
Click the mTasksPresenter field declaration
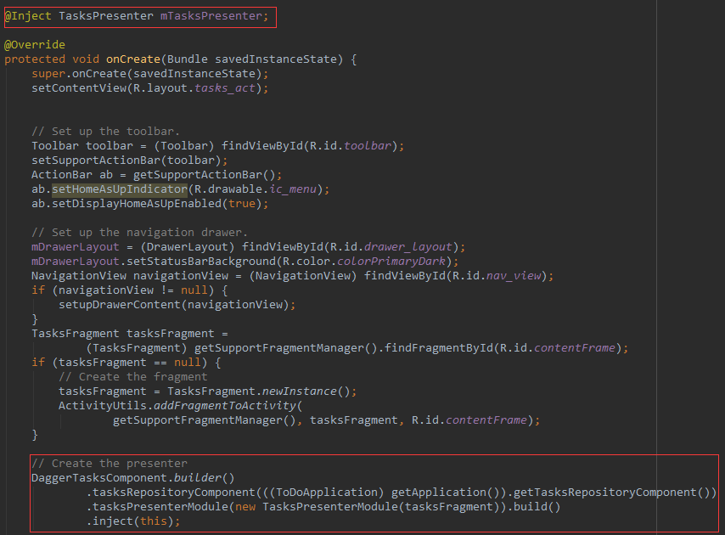[x=211, y=16]
